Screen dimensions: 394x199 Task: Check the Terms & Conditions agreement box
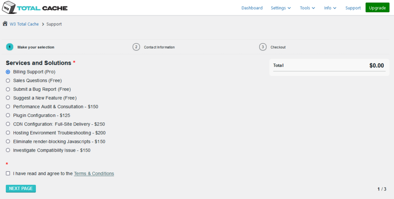(x=8, y=174)
